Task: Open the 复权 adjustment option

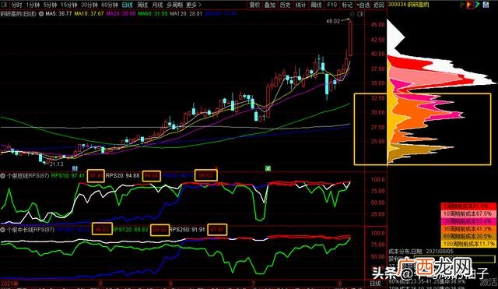Action: pyautogui.click(x=254, y=5)
